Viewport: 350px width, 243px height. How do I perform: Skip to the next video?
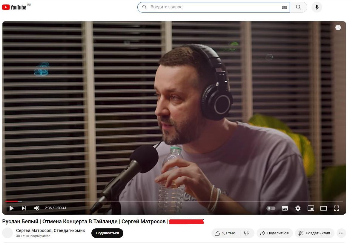[24, 208]
